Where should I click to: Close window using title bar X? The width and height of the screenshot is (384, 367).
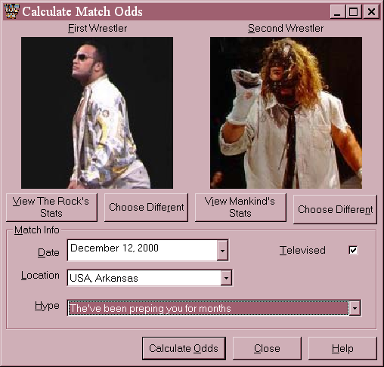[371, 11]
